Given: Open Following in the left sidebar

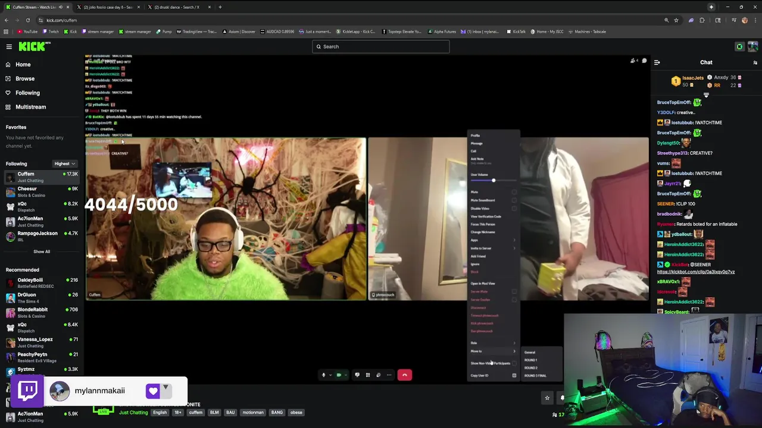Looking at the screenshot, I should [x=27, y=93].
